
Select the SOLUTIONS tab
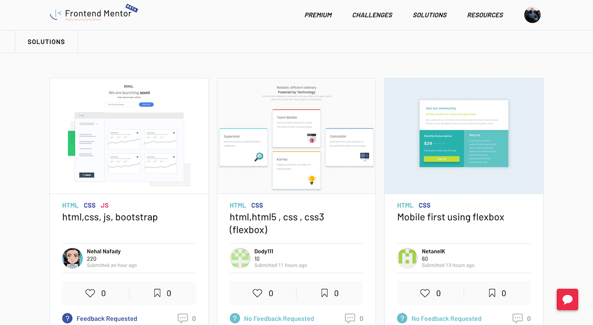pyautogui.click(x=46, y=41)
